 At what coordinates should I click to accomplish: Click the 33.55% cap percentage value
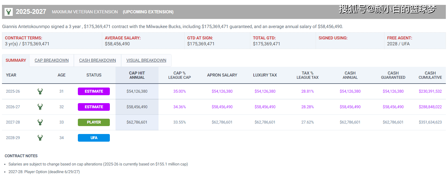tap(179, 122)
